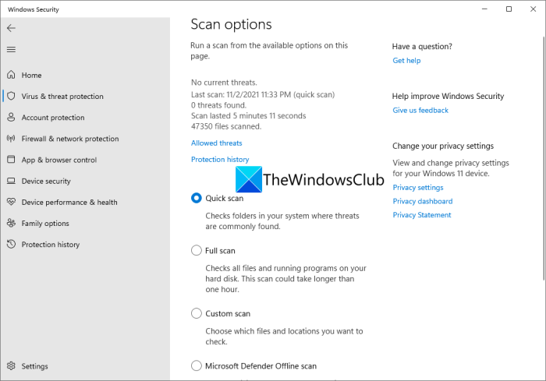Select the Custom scan option
The width and height of the screenshot is (546, 381).
tap(197, 313)
